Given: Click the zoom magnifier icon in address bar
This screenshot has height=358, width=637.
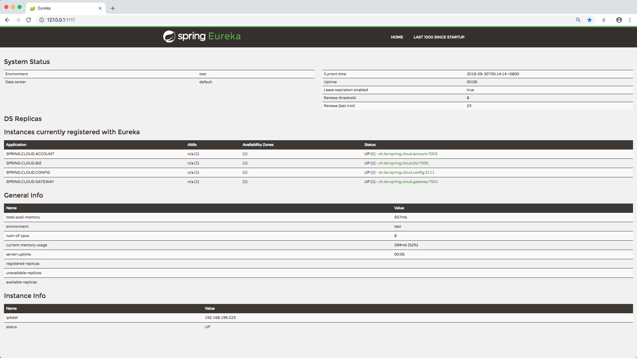Looking at the screenshot, I should coord(578,20).
